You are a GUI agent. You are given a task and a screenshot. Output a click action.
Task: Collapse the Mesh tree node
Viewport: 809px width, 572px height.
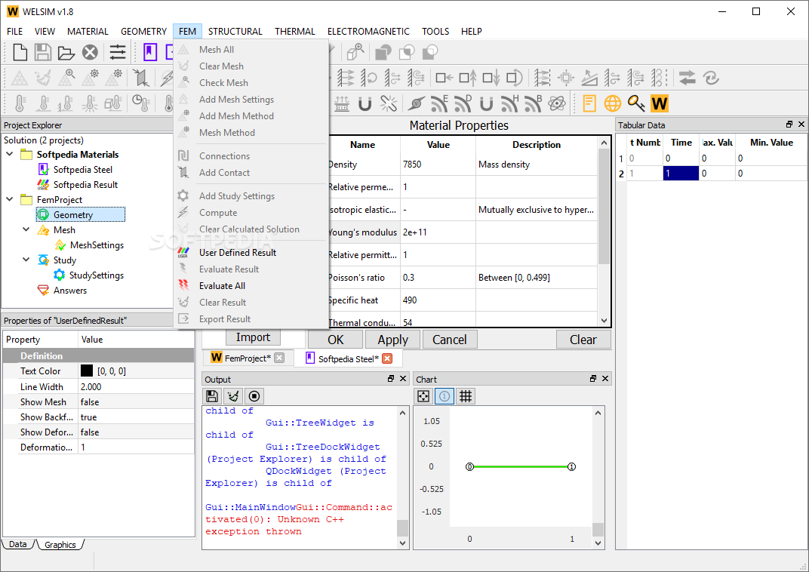(x=26, y=229)
